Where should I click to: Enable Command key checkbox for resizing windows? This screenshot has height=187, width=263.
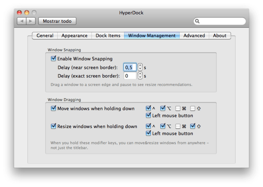pyautogui.click(x=178, y=126)
